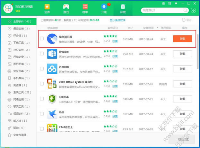Open the 宝库 star icon tab

click(47, 9)
